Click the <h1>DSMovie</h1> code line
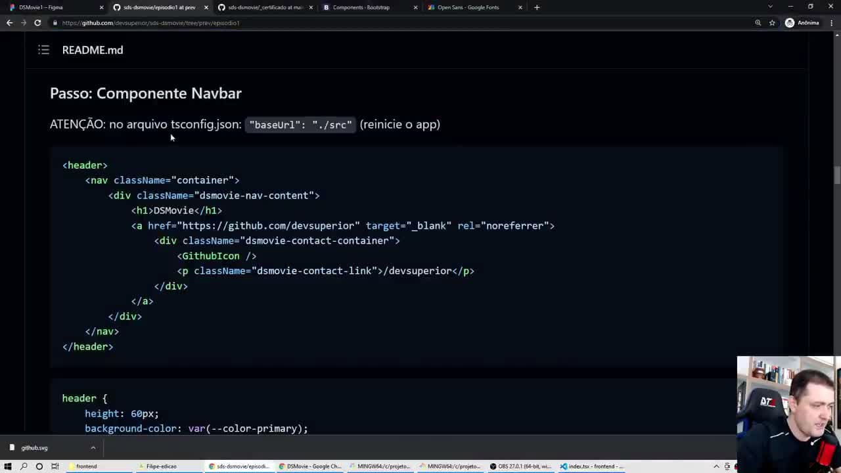 177,210
